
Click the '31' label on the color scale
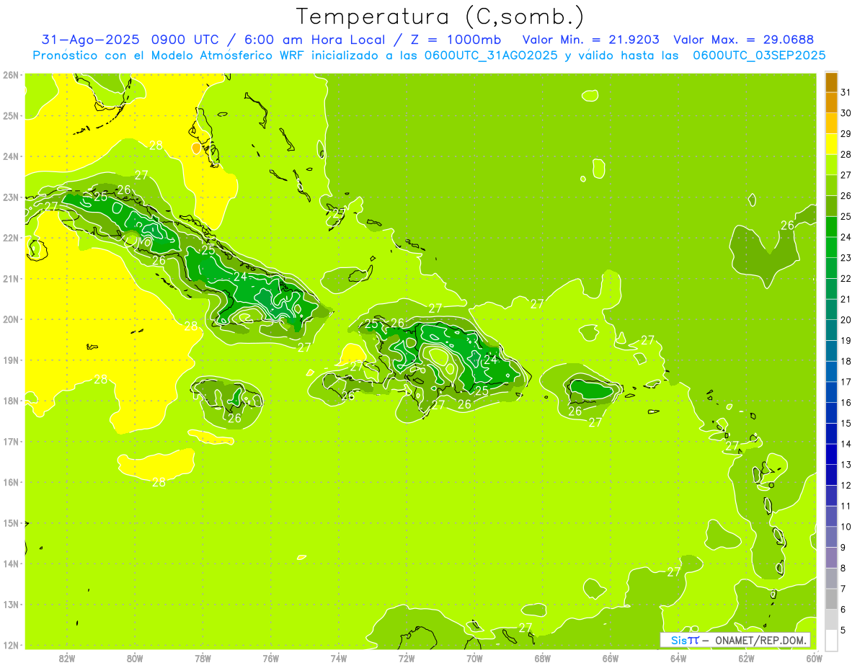coord(846,92)
